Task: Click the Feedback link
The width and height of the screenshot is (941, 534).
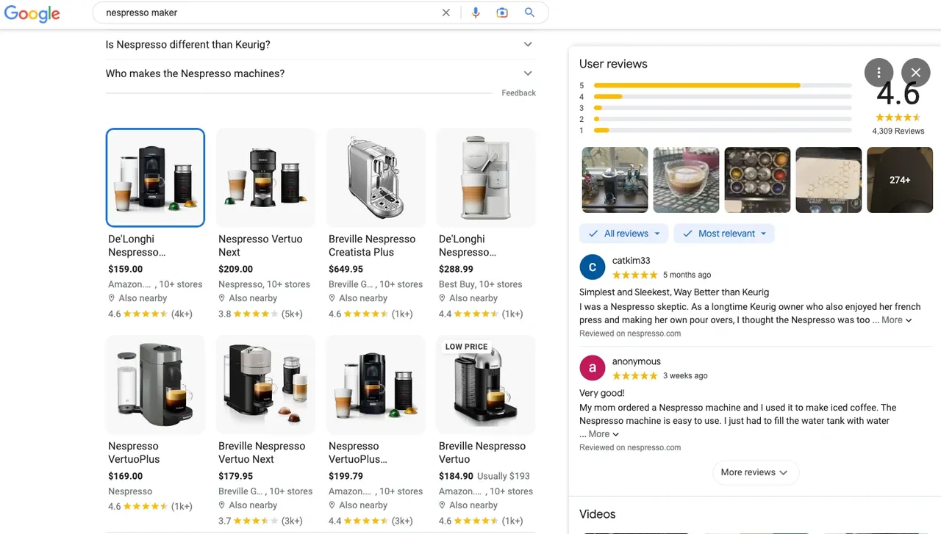Action: click(x=519, y=93)
